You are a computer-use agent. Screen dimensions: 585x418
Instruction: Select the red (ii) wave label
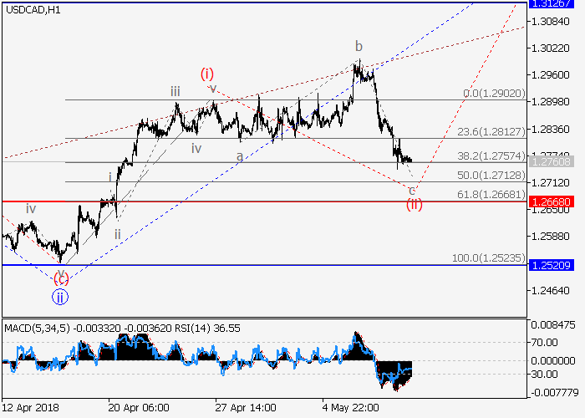point(414,205)
